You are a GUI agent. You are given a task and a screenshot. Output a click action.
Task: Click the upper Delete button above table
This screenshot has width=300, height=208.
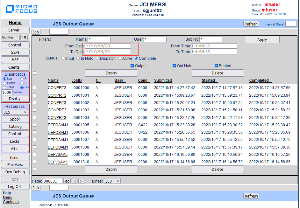coord(217,73)
